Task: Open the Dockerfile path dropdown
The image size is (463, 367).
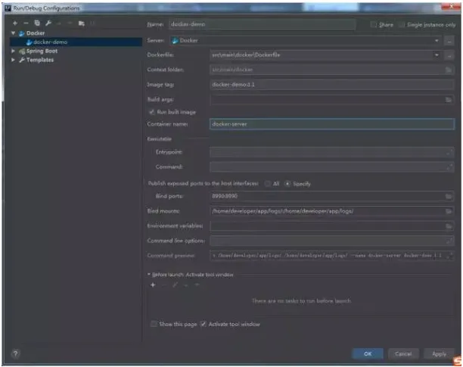Action: [x=437, y=55]
